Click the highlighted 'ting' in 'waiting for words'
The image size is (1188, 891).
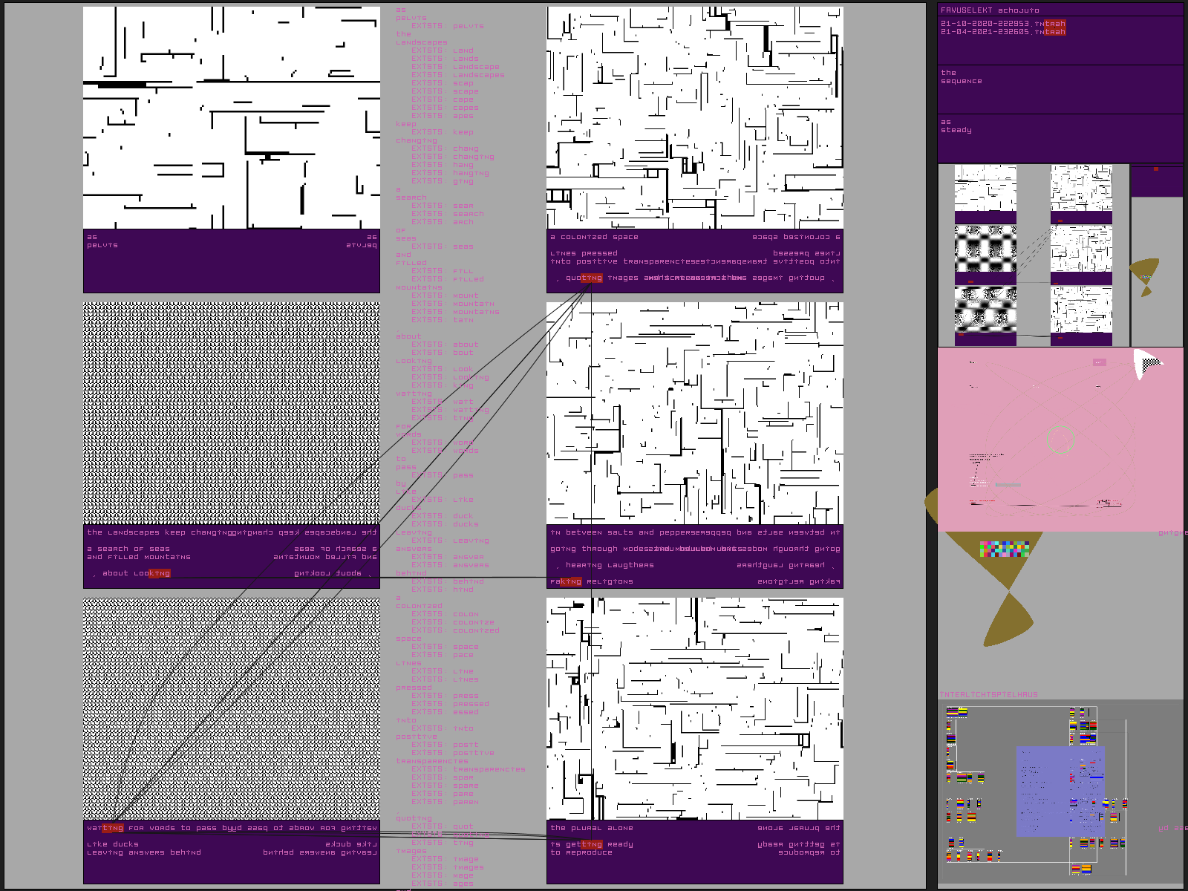[x=113, y=828]
